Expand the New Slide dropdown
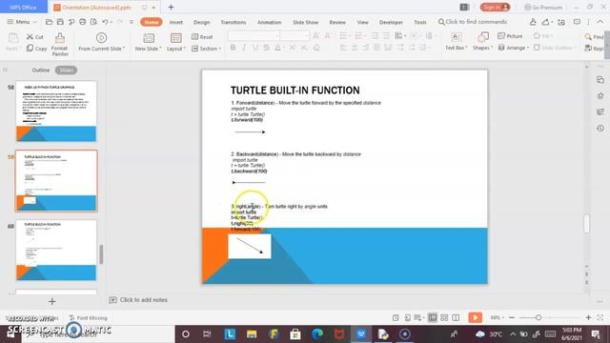 pyautogui.click(x=149, y=49)
